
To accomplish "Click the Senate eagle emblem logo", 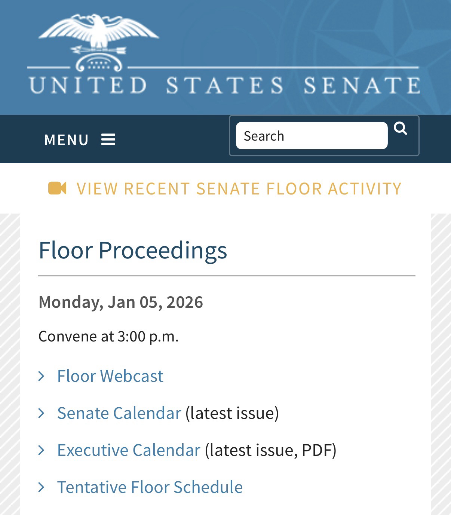I will click(99, 42).
